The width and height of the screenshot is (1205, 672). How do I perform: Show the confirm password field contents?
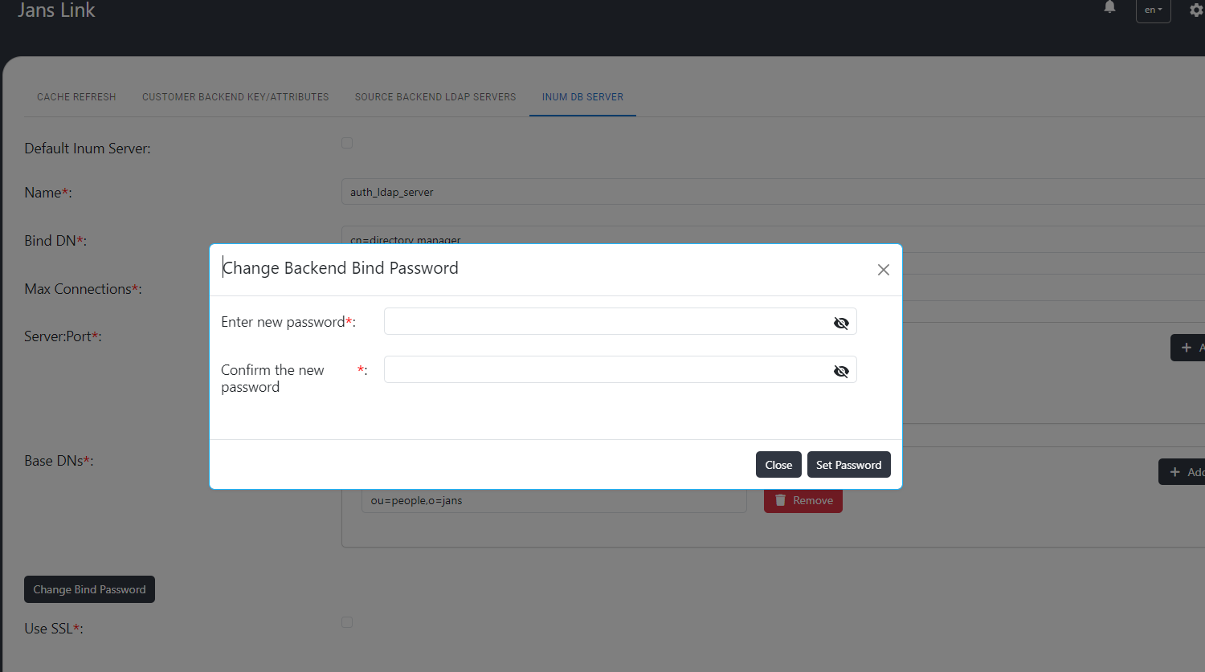click(841, 371)
